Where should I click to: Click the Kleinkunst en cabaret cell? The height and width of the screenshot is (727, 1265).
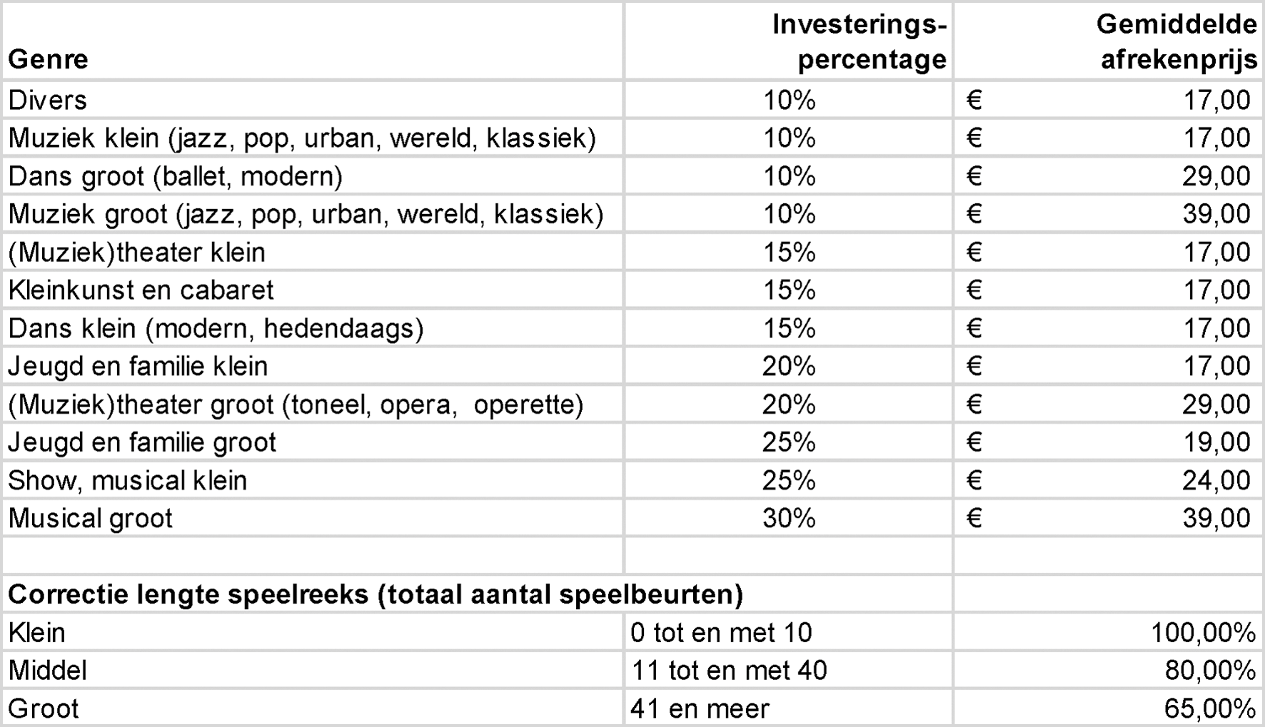(x=141, y=290)
